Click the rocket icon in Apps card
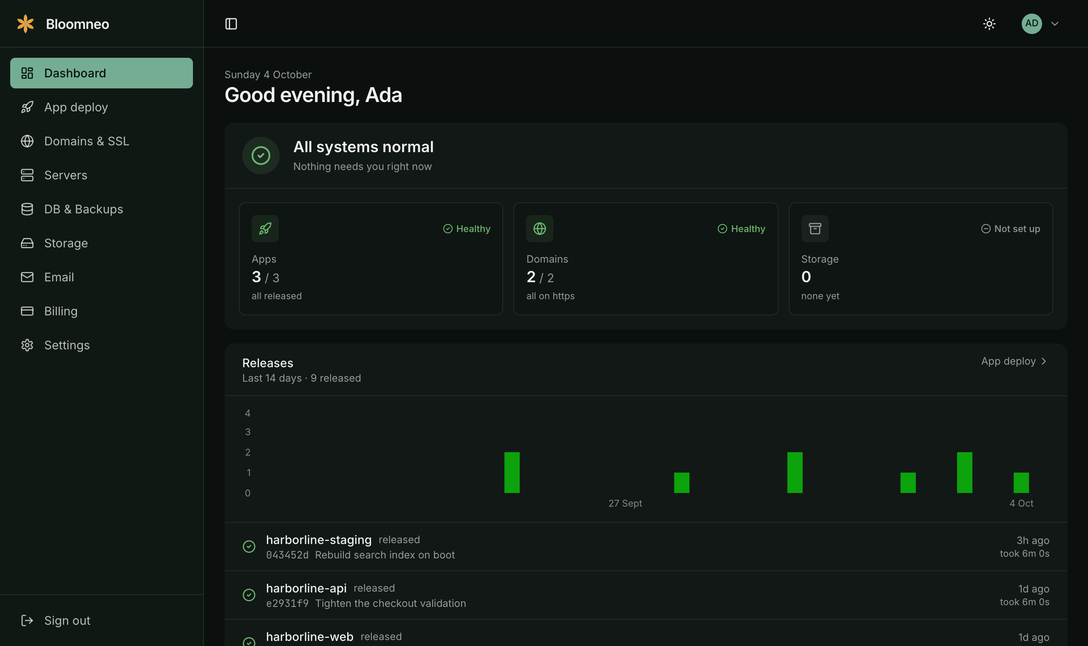1088x646 pixels. tap(265, 229)
